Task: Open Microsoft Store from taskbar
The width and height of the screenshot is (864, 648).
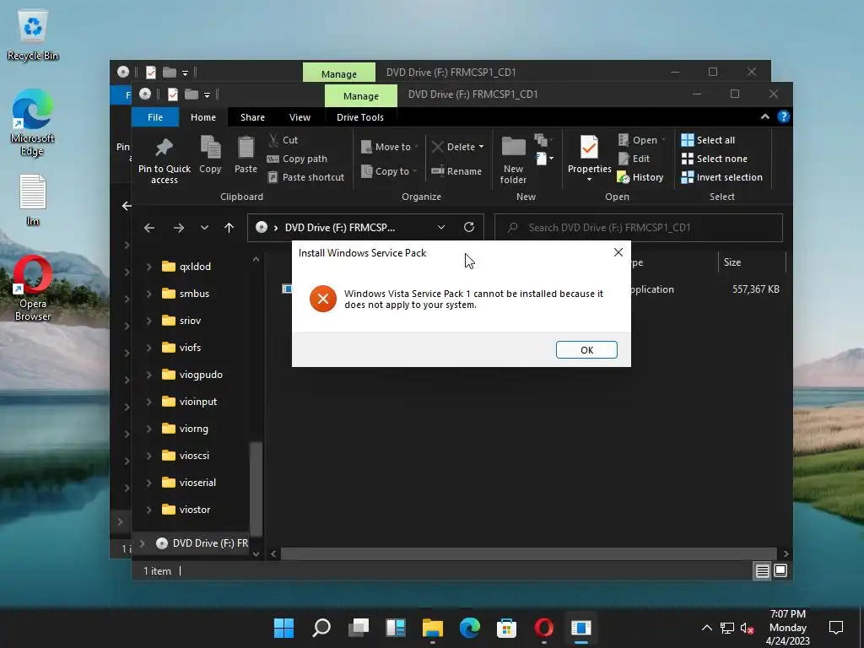Action: coord(506,628)
